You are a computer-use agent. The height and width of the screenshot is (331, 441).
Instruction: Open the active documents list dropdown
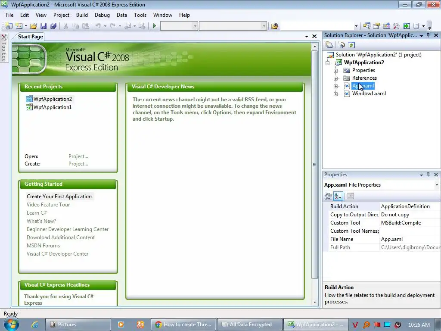[307, 36]
